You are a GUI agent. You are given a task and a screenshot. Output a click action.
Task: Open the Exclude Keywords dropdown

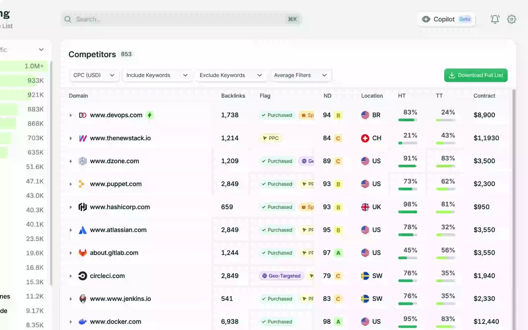point(231,75)
